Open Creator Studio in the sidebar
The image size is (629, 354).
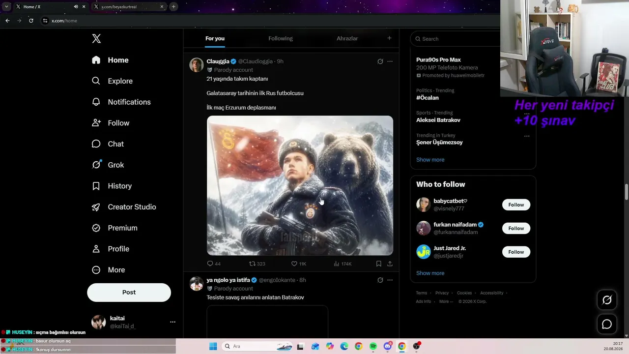[124, 207]
